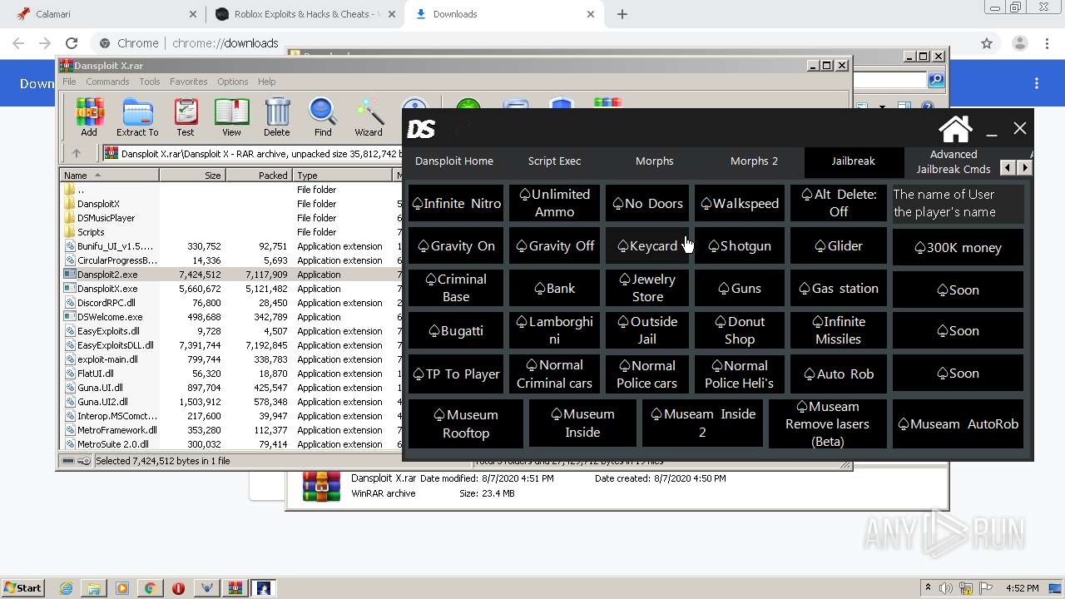1065x599 pixels.
Task: Open the Commands menu in WinRAR
Action: tap(107, 82)
